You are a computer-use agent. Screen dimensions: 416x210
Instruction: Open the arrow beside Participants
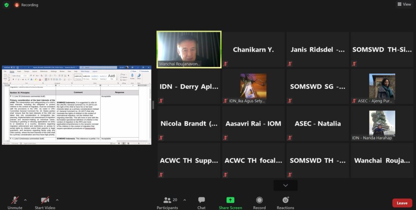(x=185, y=200)
